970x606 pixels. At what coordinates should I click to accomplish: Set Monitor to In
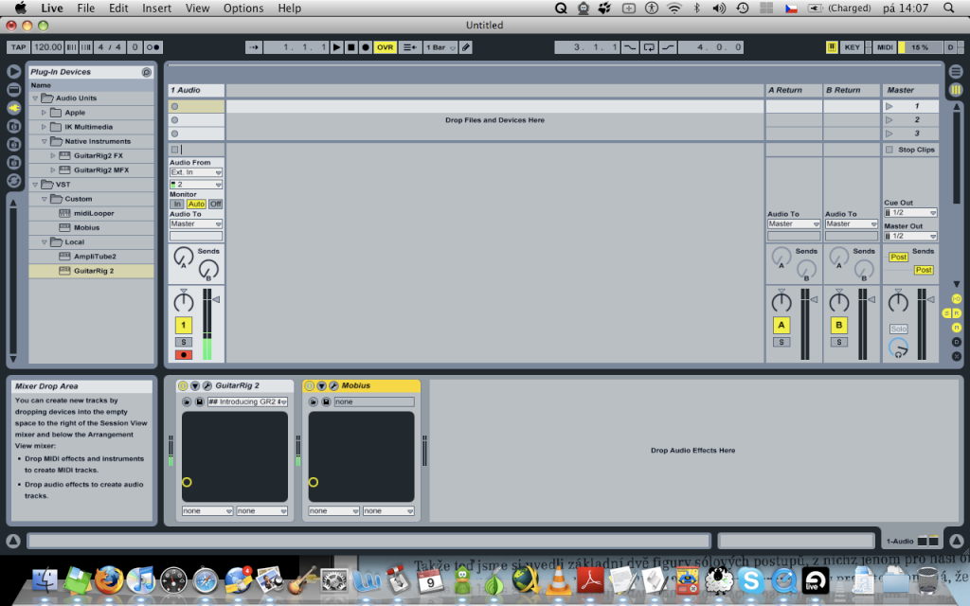tap(177, 205)
